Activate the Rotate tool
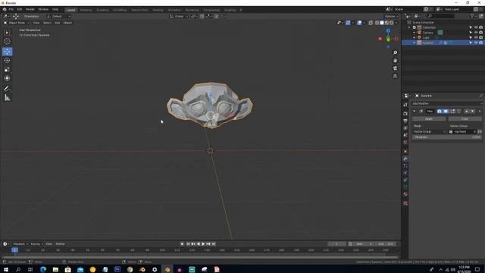The height and width of the screenshot is (273, 485). [x=7, y=61]
